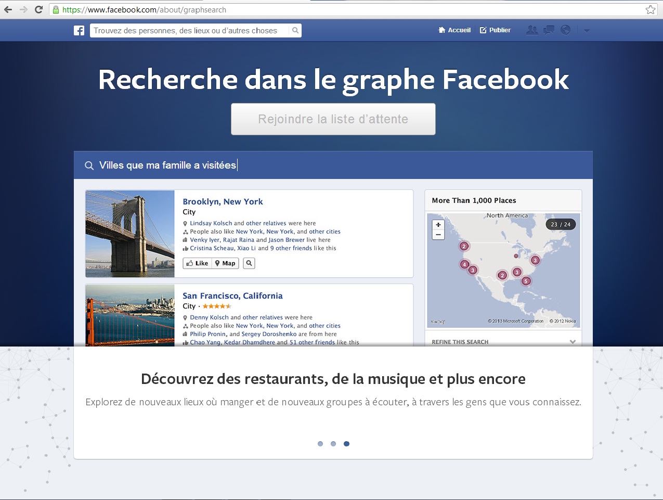Image resolution: width=663 pixels, height=500 pixels.
Task: Click the Facebook logo icon
Action: (79, 31)
